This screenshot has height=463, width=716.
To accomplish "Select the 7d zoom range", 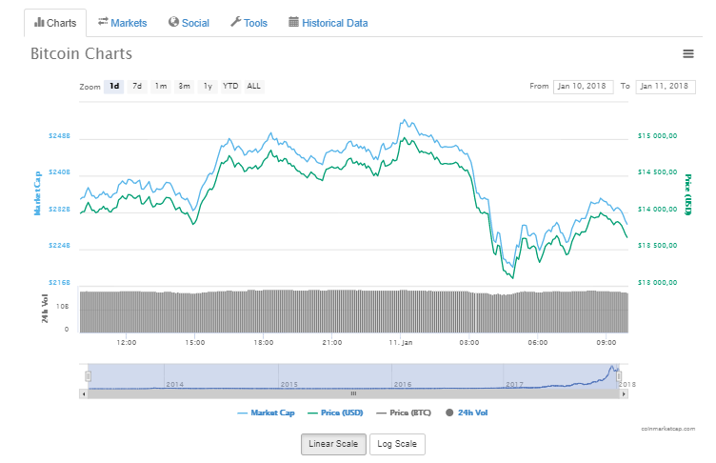I will 137,87.
